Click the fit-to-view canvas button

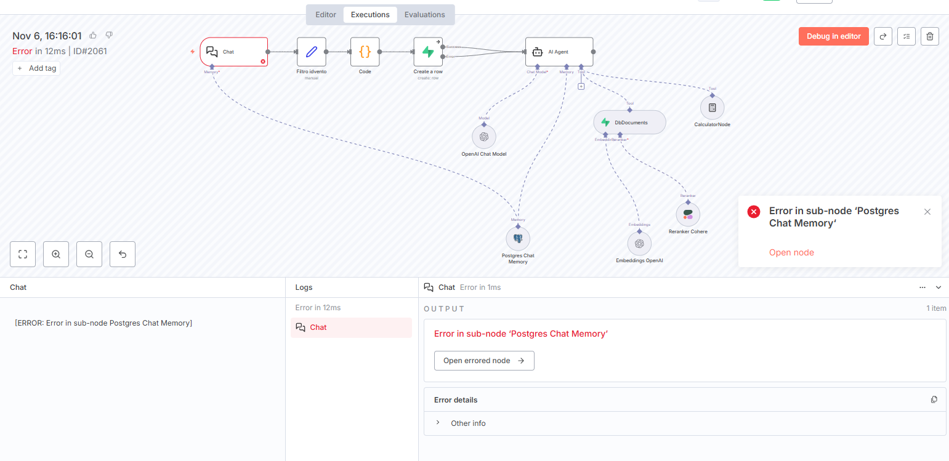click(x=23, y=254)
